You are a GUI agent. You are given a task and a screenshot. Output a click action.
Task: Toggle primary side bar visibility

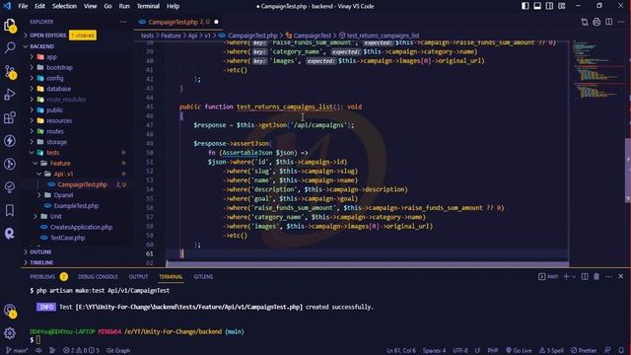click(x=526, y=6)
